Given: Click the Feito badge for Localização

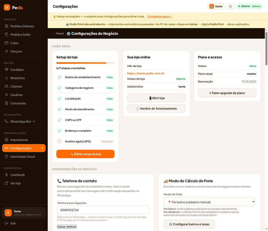Looking at the screenshot, I should point(110,99).
